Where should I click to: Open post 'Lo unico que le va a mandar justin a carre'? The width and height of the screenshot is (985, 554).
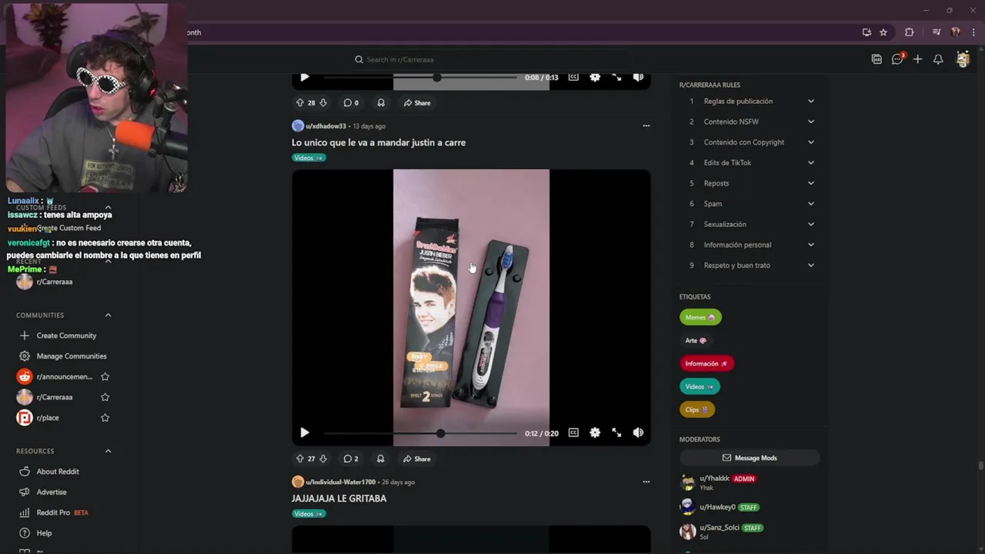(x=379, y=142)
